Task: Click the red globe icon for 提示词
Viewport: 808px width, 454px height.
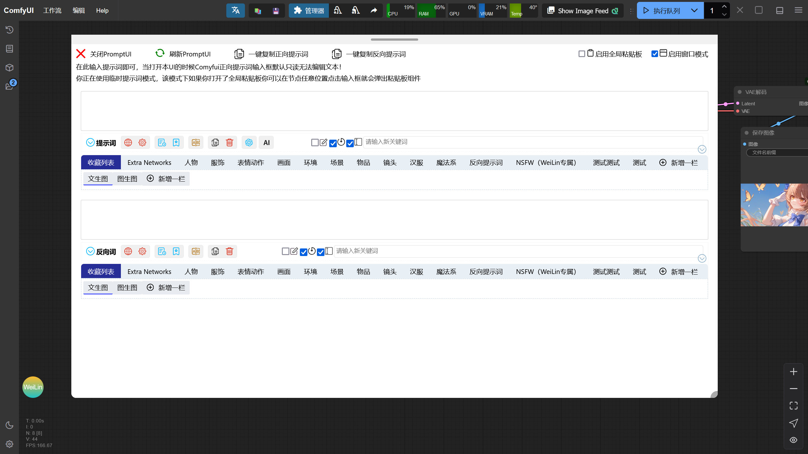Action: (x=128, y=142)
